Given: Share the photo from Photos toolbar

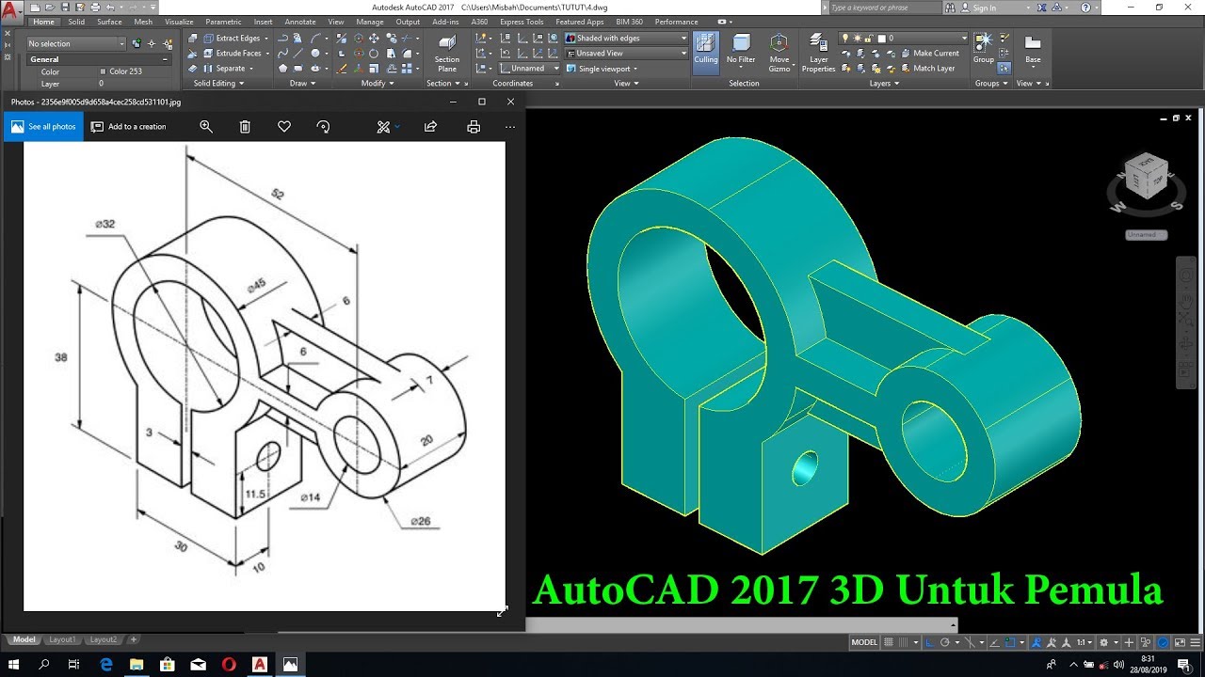Looking at the screenshot, I should [431, 126].
